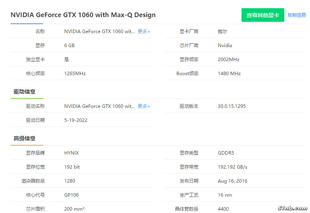Click the 显存类型 value GDDR5
This screenshot has width=310, height=213.
(226, 153)
